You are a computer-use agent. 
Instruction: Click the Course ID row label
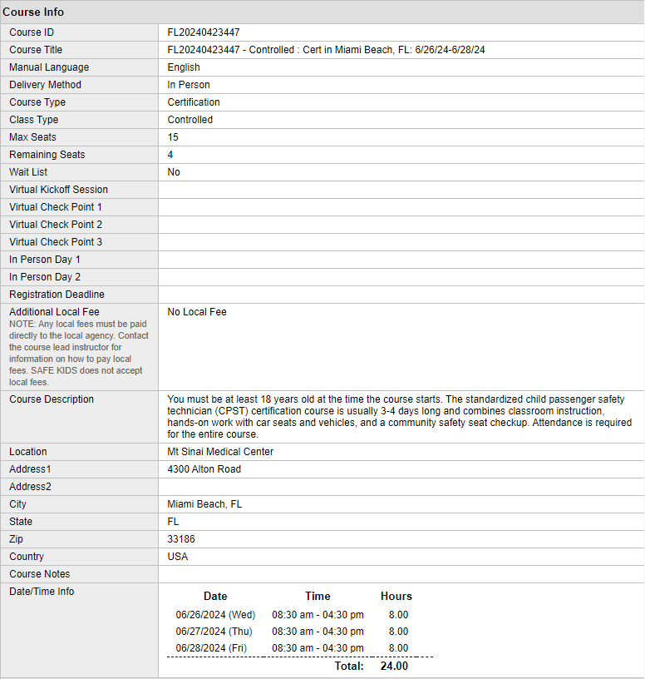(x=32, y=32)
